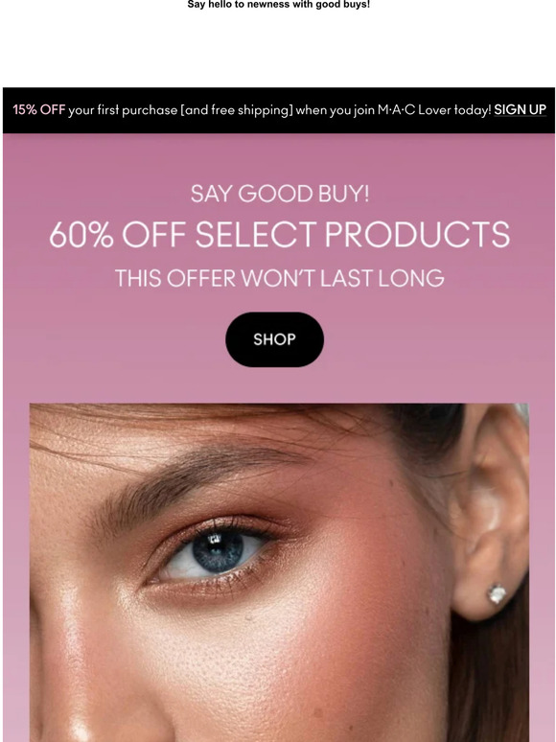The height and width of the screenshot is (742, 556).
Task: Click the free shipping text in the banner
Action: click(250, 110)
